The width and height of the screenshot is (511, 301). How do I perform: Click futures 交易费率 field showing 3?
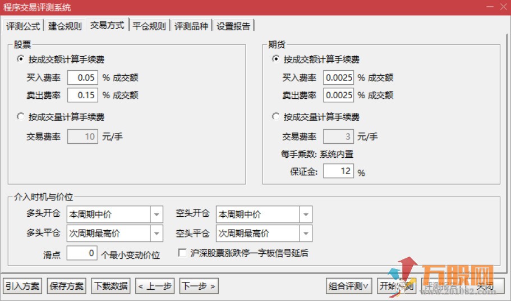pyautogui.click(x=338, y=136)
